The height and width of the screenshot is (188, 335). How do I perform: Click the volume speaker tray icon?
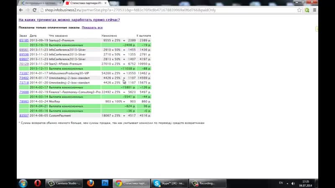point(293,183)
